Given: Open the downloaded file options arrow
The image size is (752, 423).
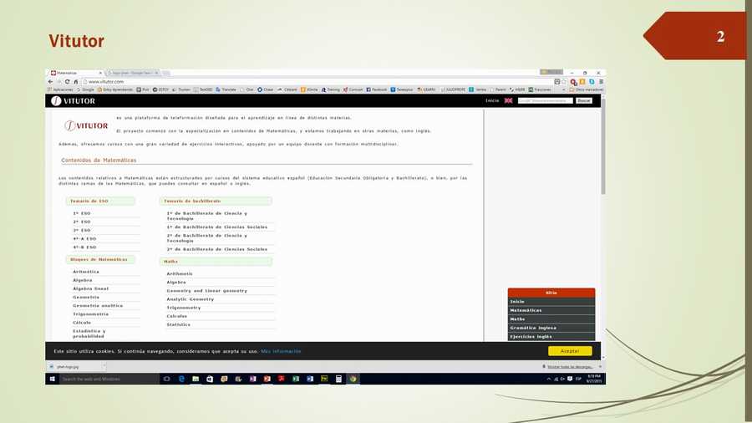Looking at the screenshot, I should coord(104,366).
